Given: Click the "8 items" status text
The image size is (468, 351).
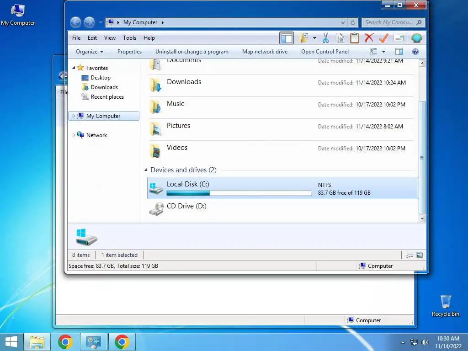Looking at the screenshot, I should point(81,255).
